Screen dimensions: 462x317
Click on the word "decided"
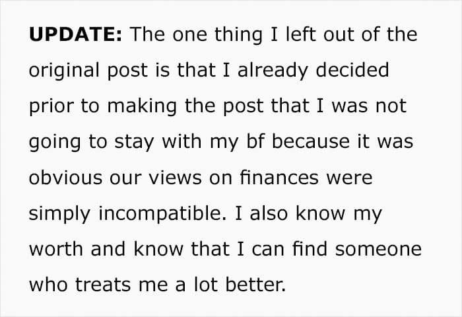pyautogui.click(x=352, y=70)
